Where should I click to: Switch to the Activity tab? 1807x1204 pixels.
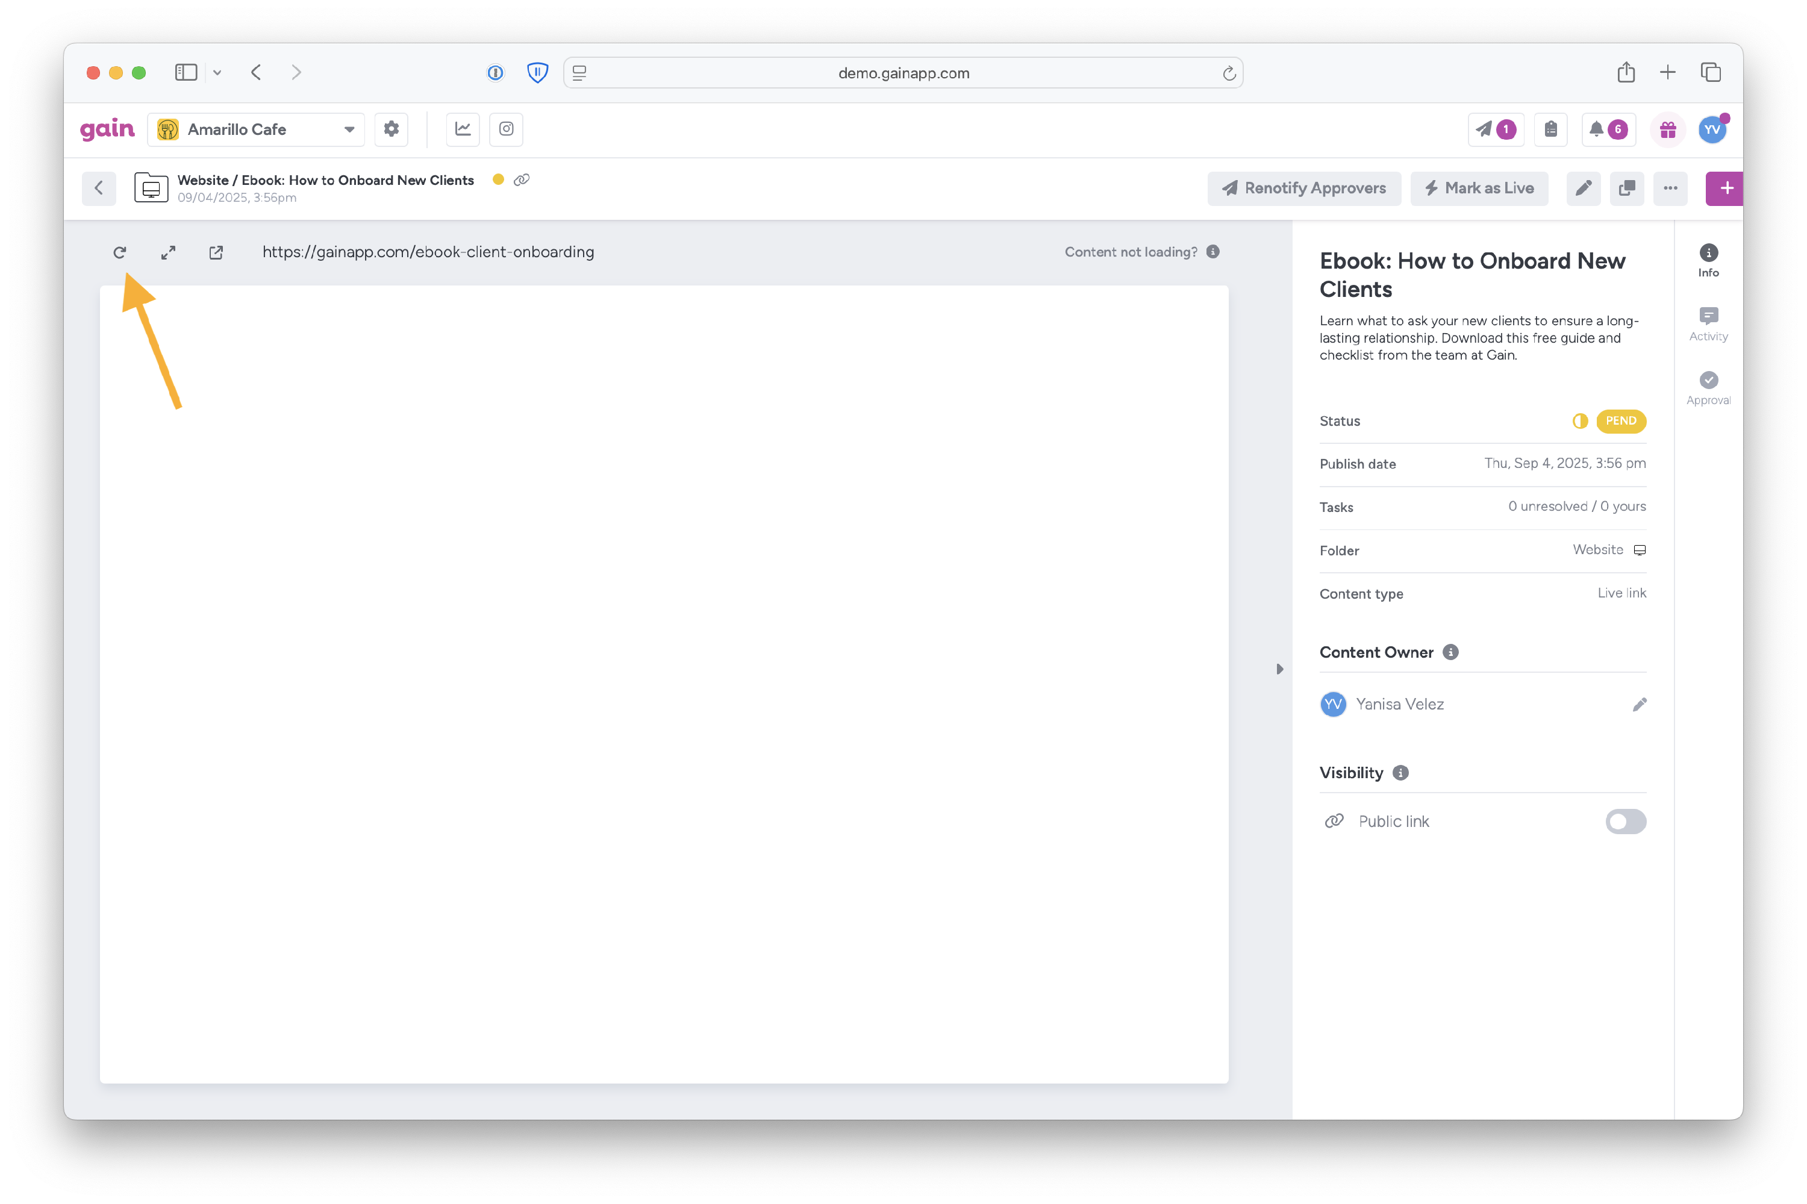(x=1708, y=325)
